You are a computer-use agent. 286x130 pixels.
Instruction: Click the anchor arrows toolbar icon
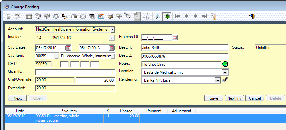pos(146,16)
